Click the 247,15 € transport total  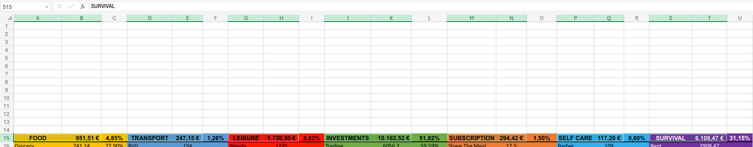[188, 138]
